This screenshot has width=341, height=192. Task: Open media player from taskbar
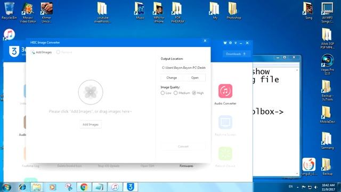point(52,187)
